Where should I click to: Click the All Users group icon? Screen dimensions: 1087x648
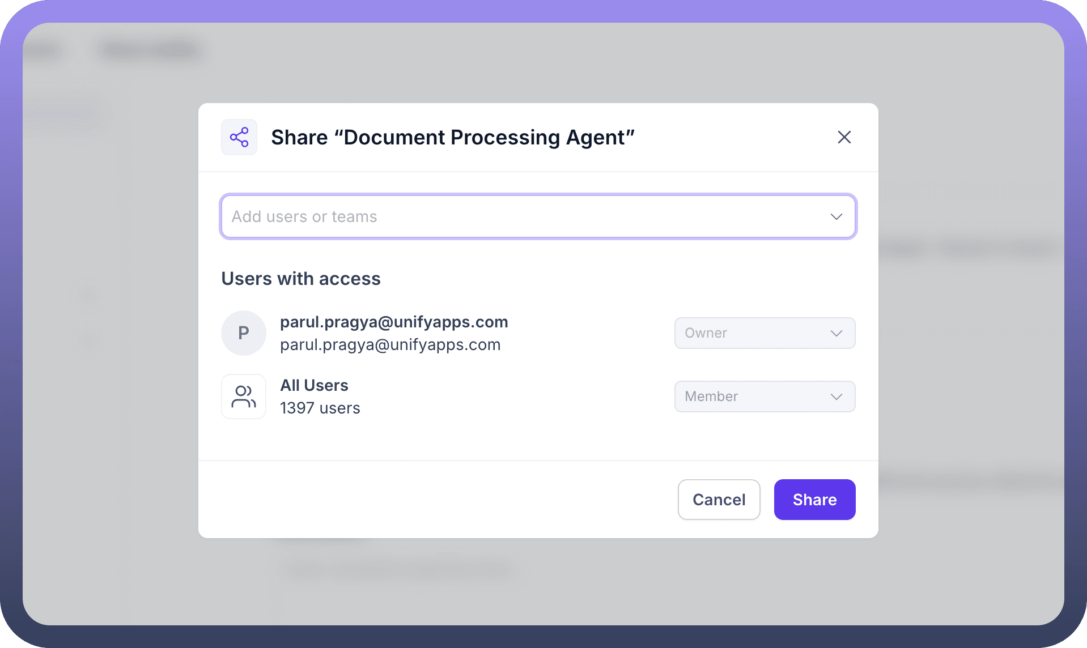(244, 397)
